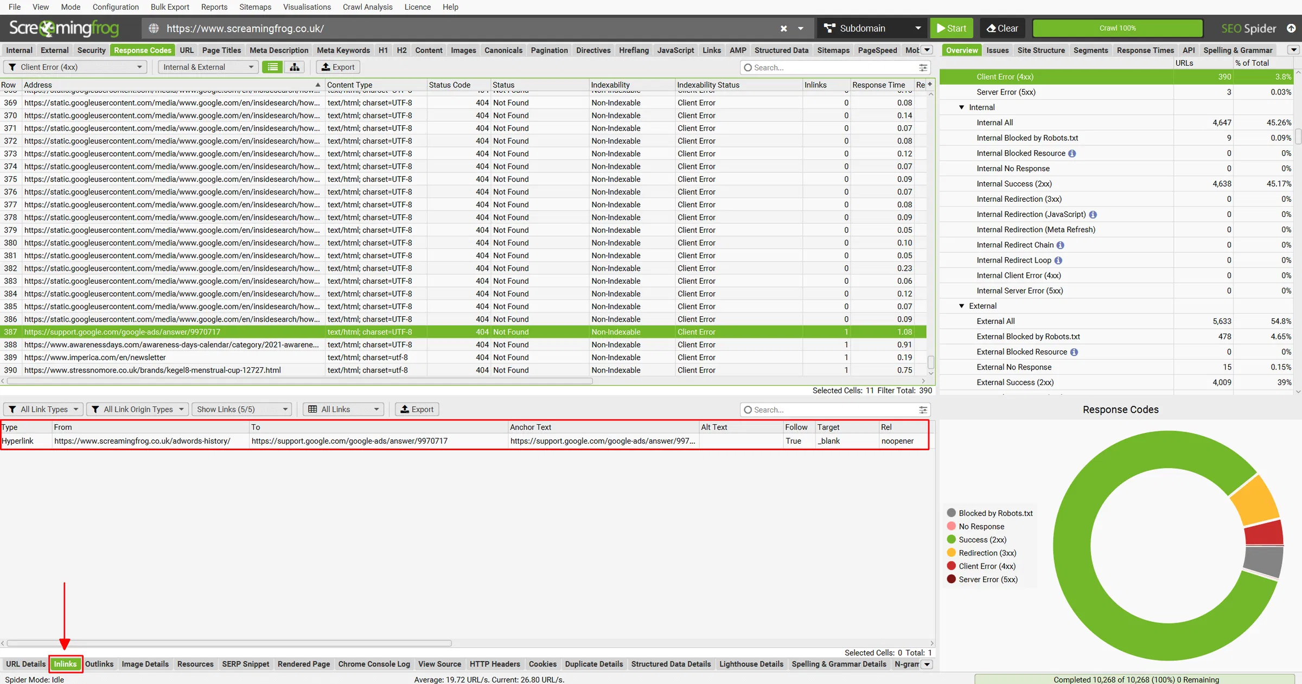
Task: Click the list view icon
Action: click(x=273, y=67)
